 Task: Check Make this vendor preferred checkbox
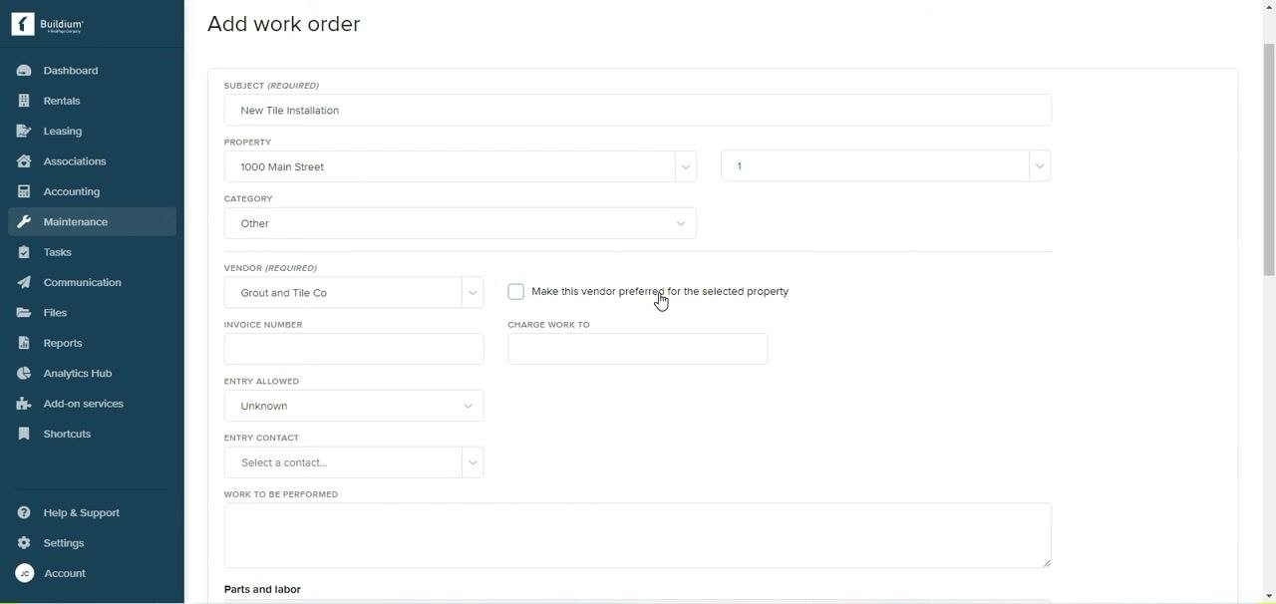515,291
